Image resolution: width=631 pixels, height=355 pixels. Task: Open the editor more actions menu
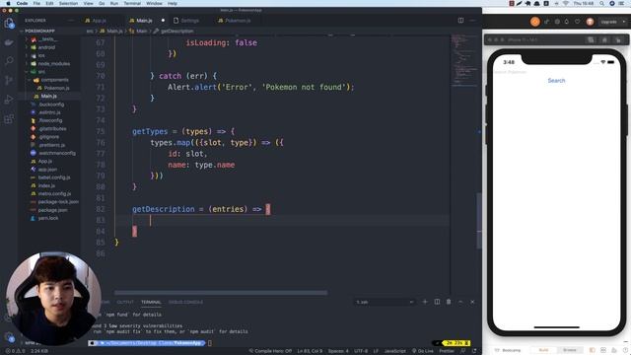pos(472,20)
